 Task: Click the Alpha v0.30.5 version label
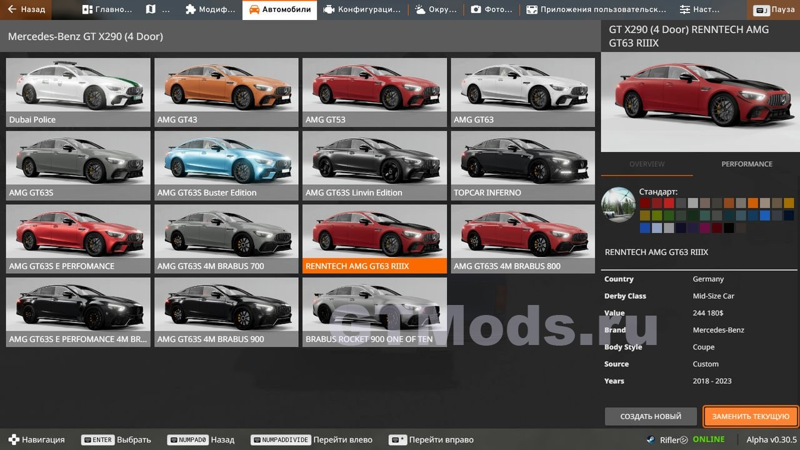[771, 439]
